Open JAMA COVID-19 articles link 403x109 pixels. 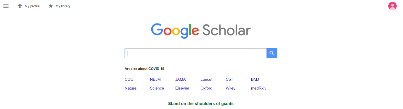[x=181, y=79]
